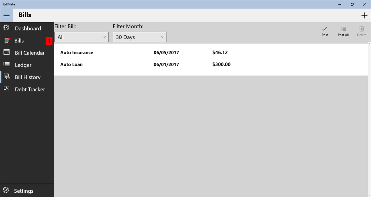Open Settings
This screenshot has width=371, height=197.
coord(27,191)
